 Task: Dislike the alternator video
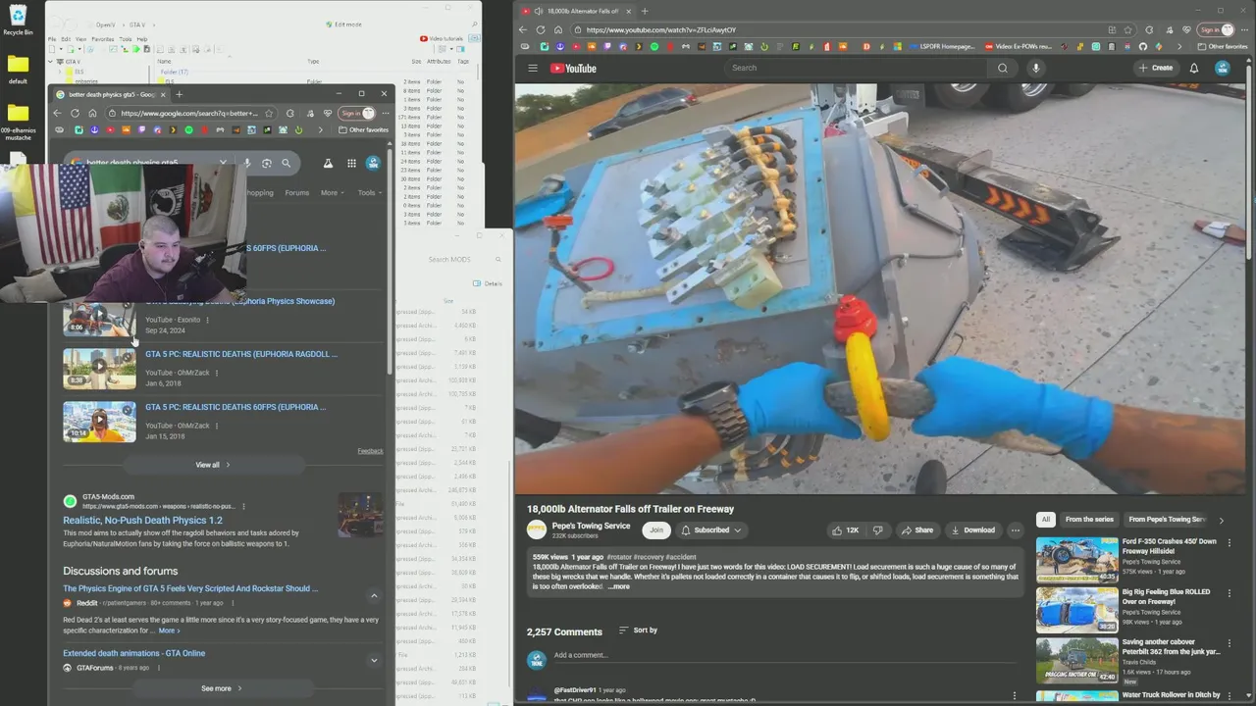click(x=878, y=529)
